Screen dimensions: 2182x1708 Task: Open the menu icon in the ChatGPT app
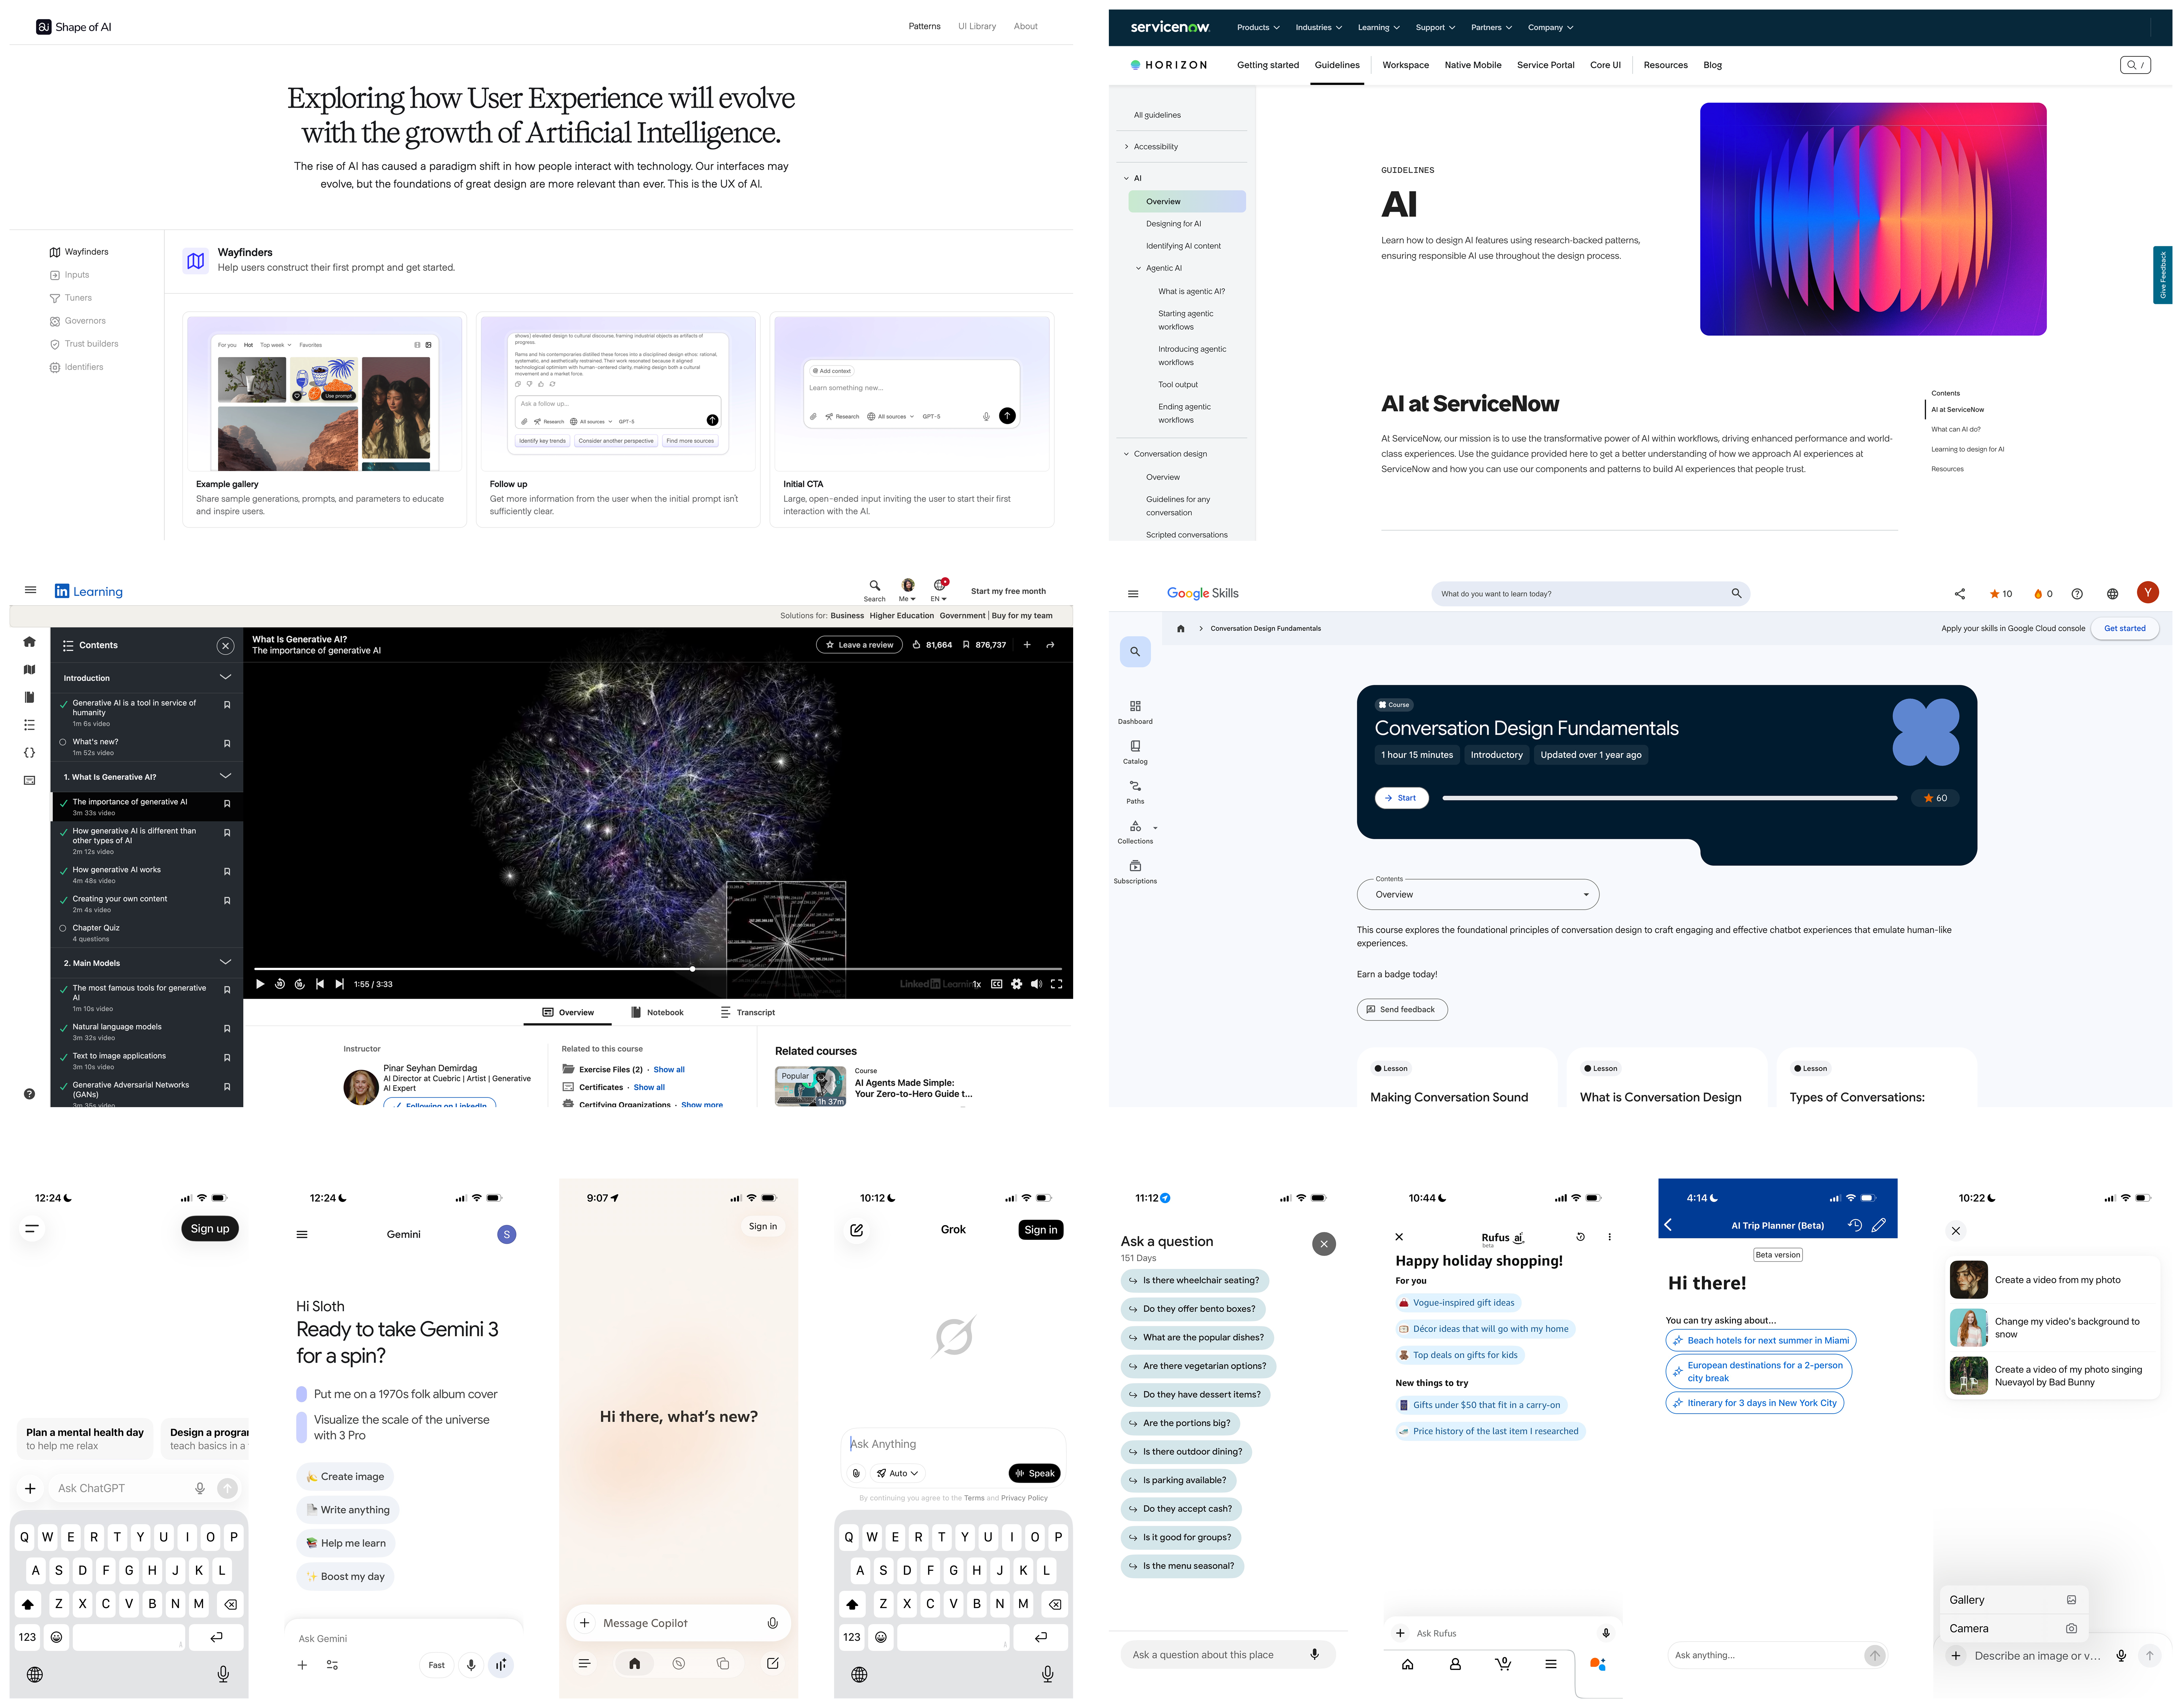32,1229
